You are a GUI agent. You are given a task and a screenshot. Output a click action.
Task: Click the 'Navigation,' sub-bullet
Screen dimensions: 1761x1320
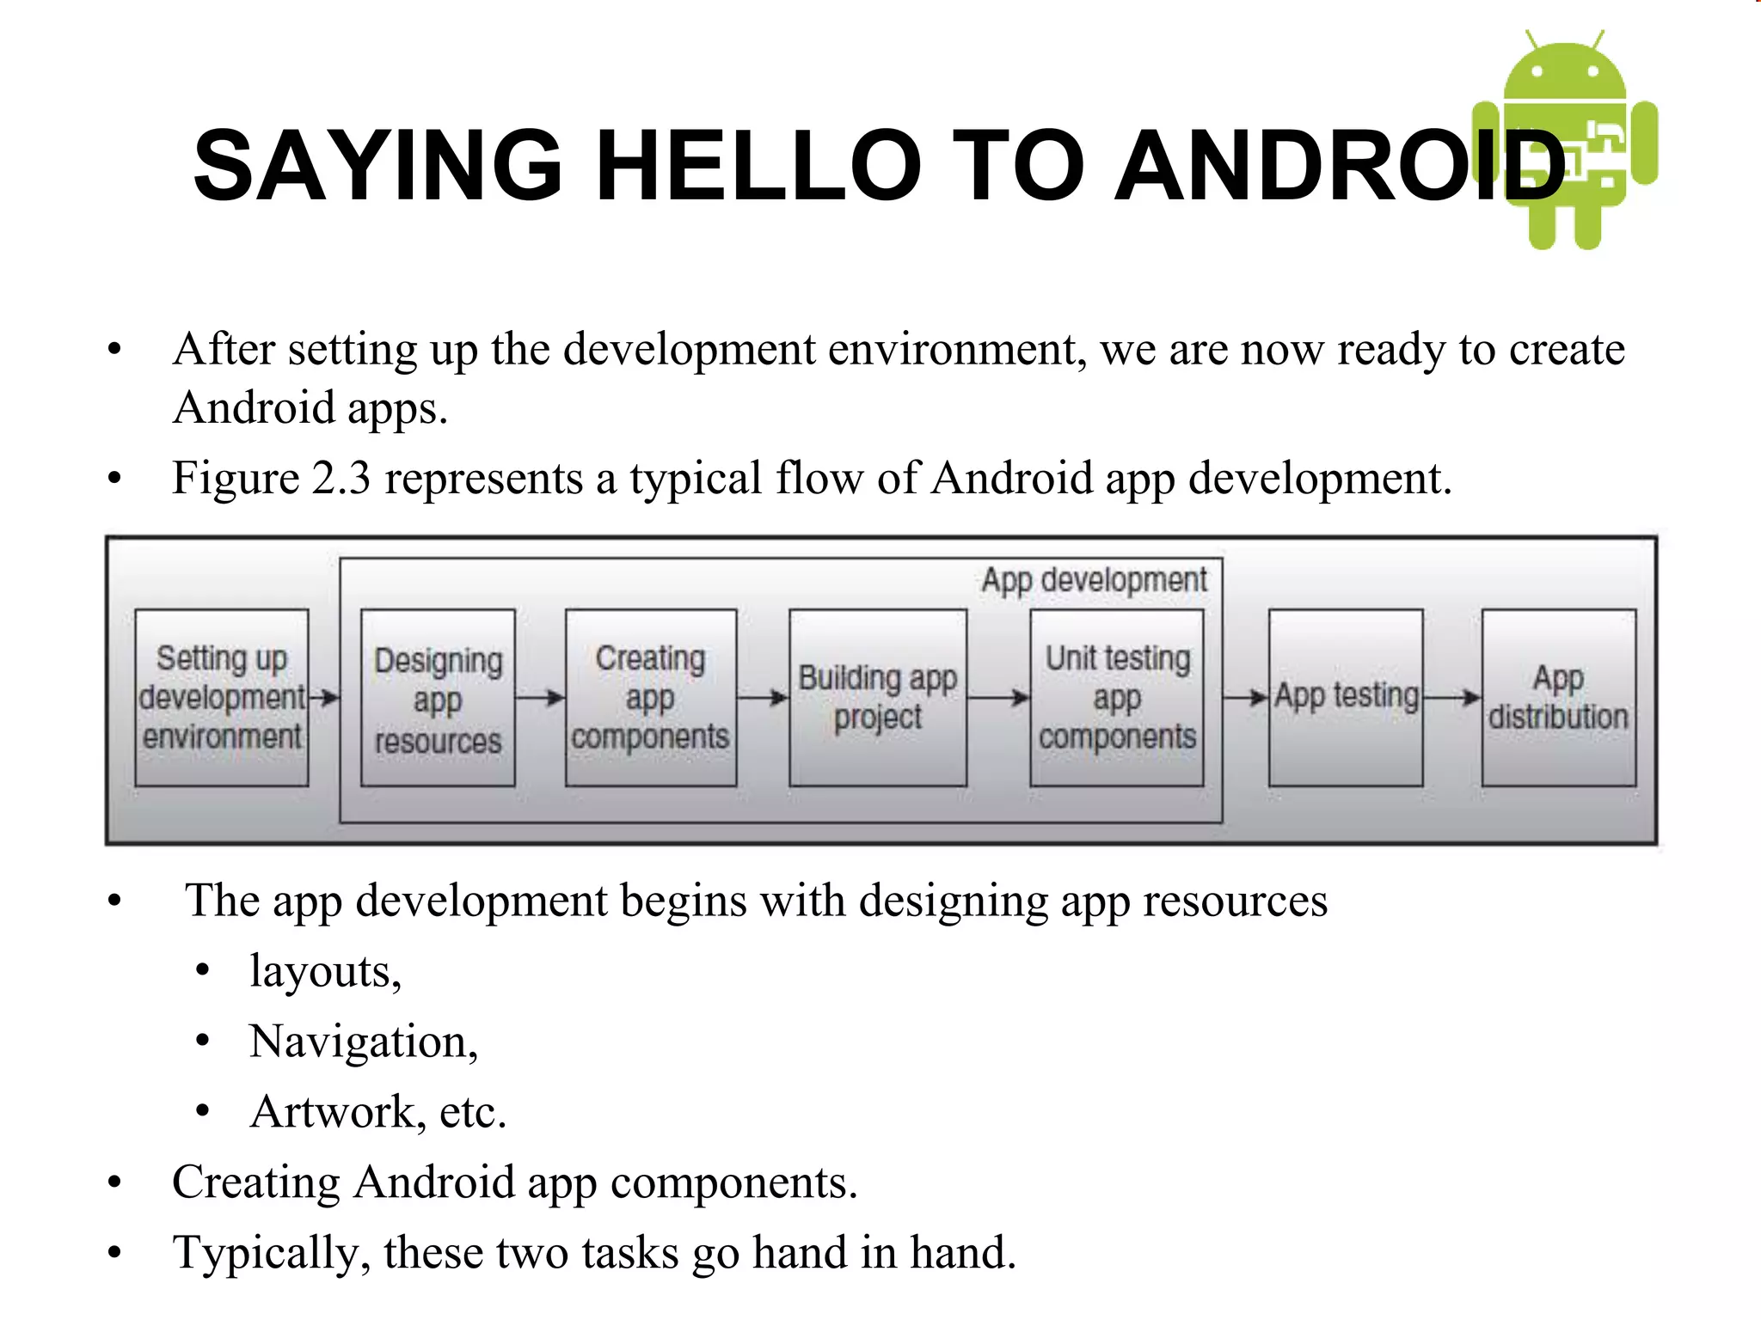point(364,1042)
